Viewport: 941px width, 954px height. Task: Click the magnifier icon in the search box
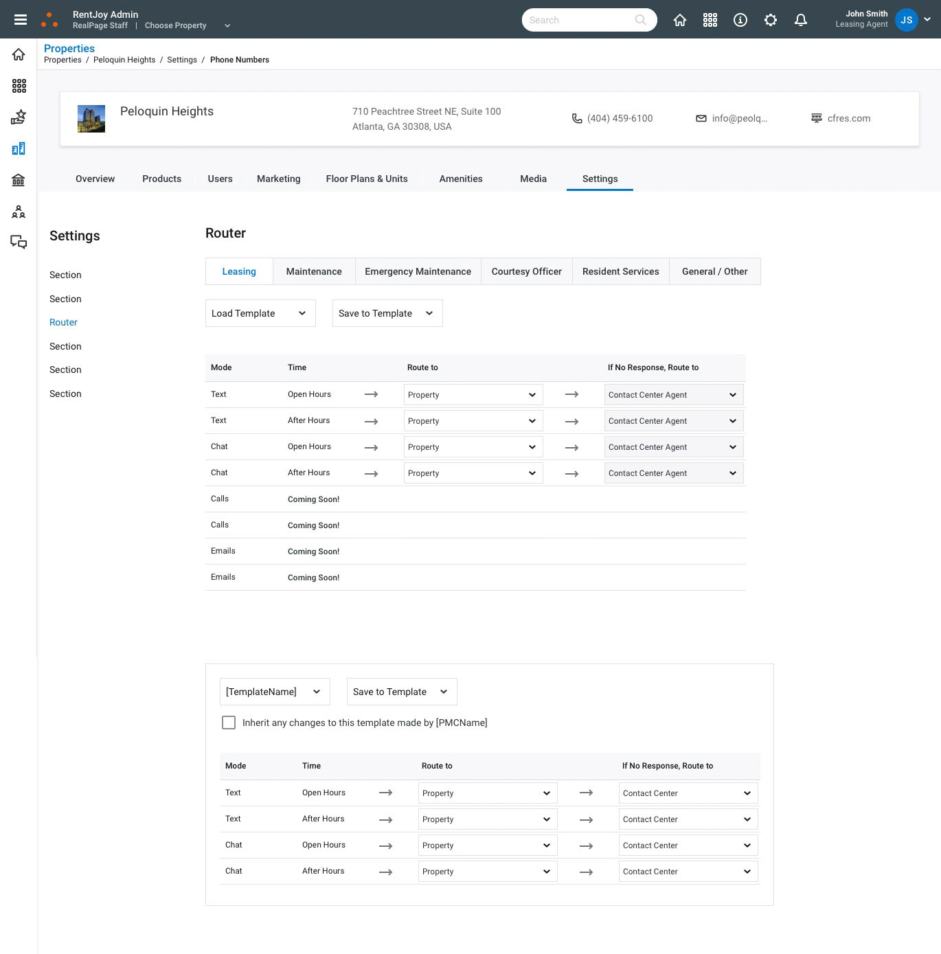[640, 20]
